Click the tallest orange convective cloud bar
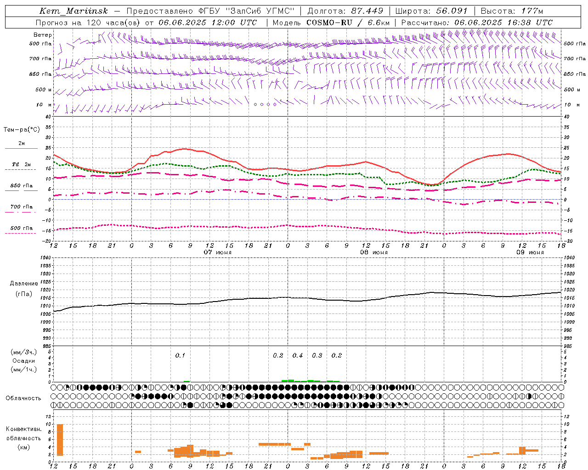The width and height of the screenshot is (588, 470). click(x=60, y=440)
